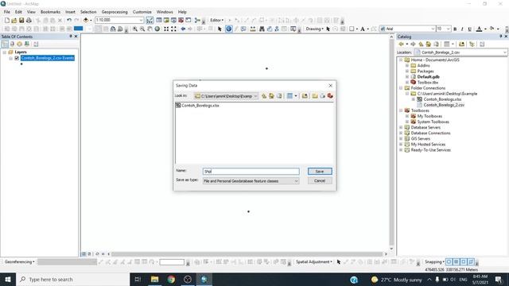Apply underline text formatting
The image size is (509, 286).
(469, 29)
